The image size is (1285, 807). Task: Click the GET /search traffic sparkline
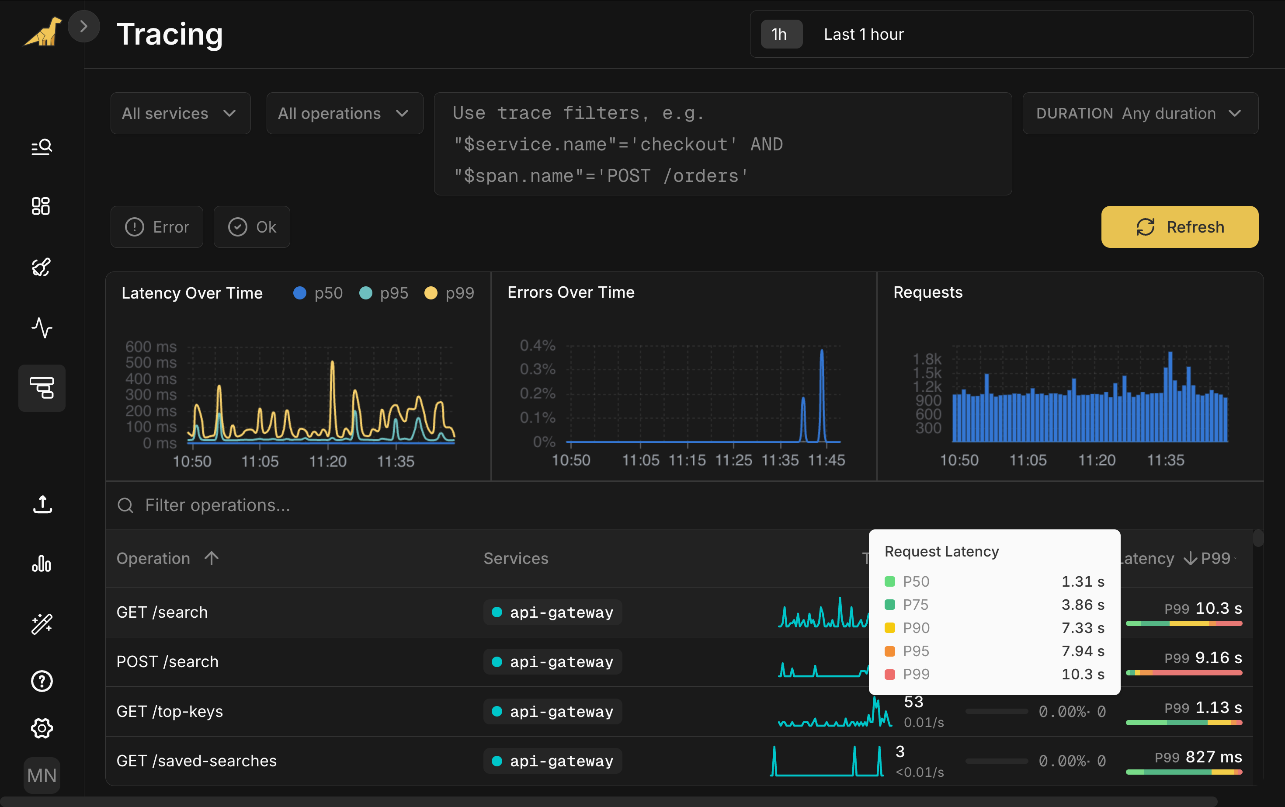click(x=823, y=612)
